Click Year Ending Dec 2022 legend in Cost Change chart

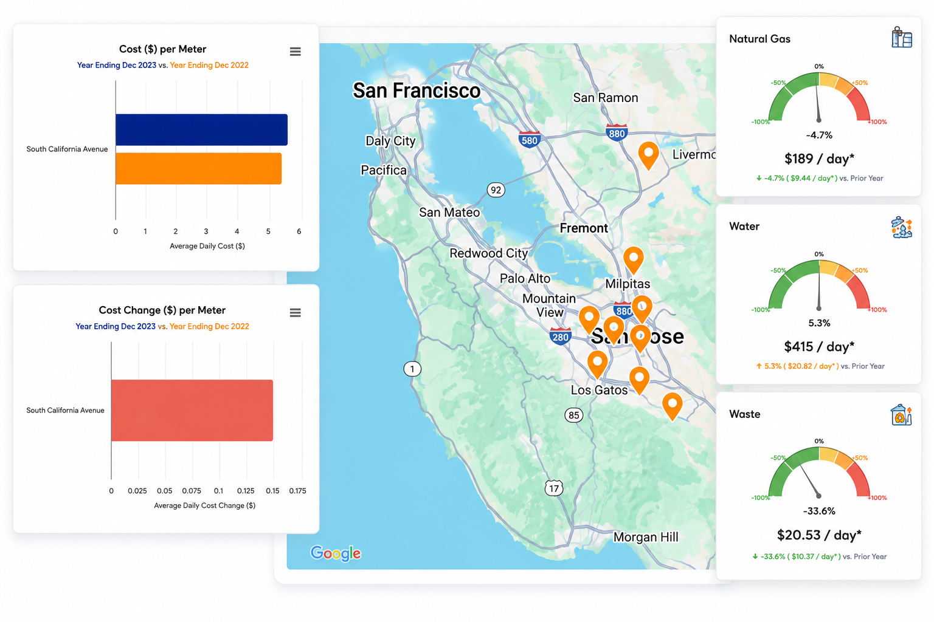pyautogui.click(x=209, y=326)
